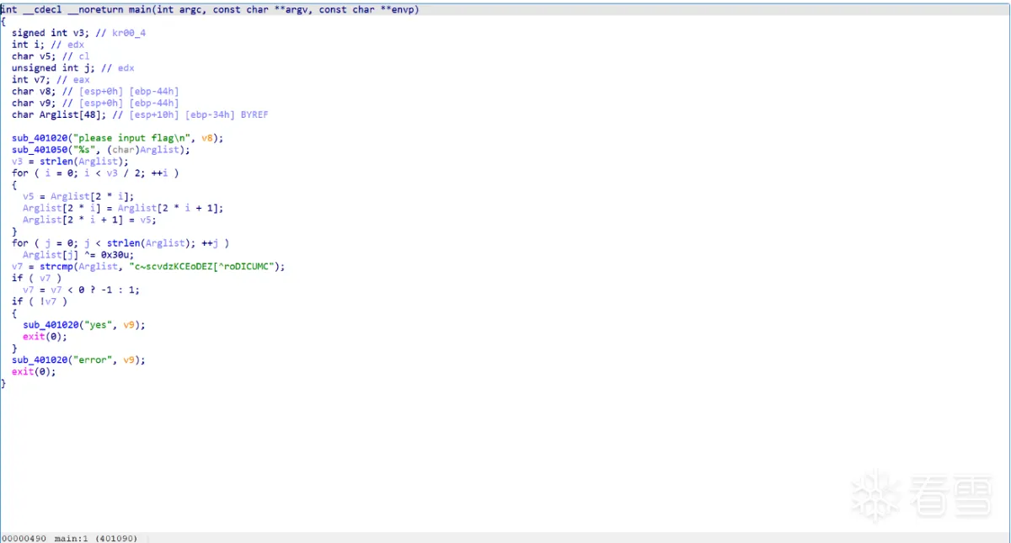Select 'Arglist[2 * i + 1] = v5;' statement
The height and width of the screenshot is (543, 1011).
click(89, 220)
